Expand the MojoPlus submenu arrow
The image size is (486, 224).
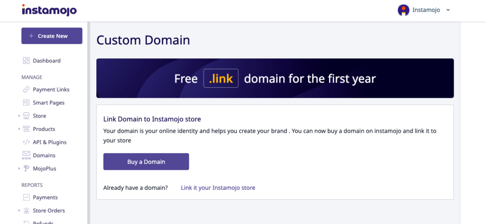coord(19,168)
